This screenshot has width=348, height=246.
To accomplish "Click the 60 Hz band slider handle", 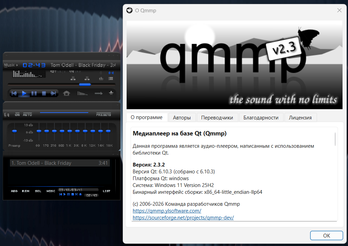I will (x=39, y=131).
